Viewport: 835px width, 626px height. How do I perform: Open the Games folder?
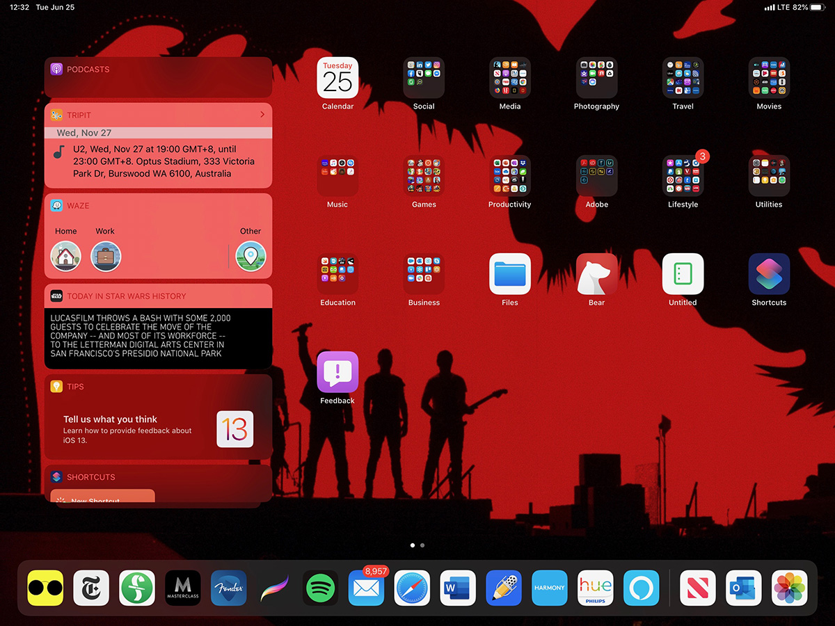(424, 175)
